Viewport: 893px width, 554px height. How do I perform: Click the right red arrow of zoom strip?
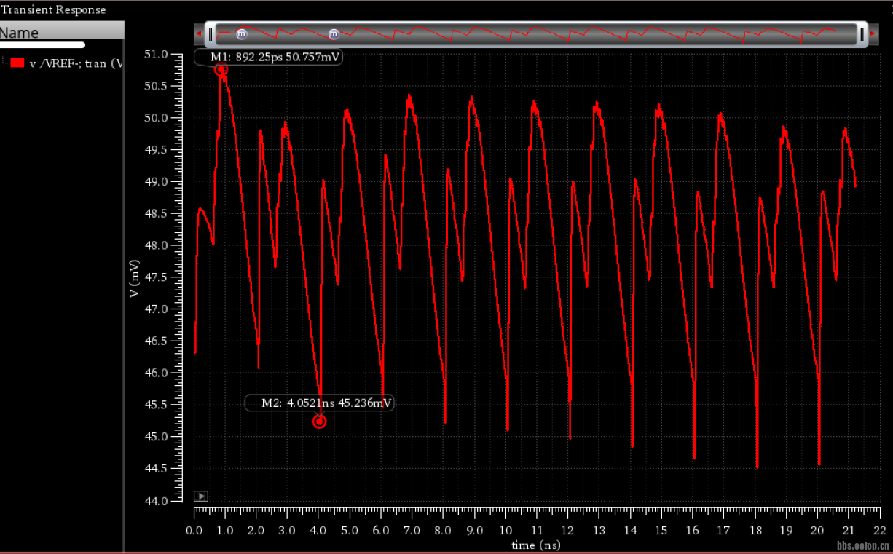pyautogui.click(x=872, y=34)
